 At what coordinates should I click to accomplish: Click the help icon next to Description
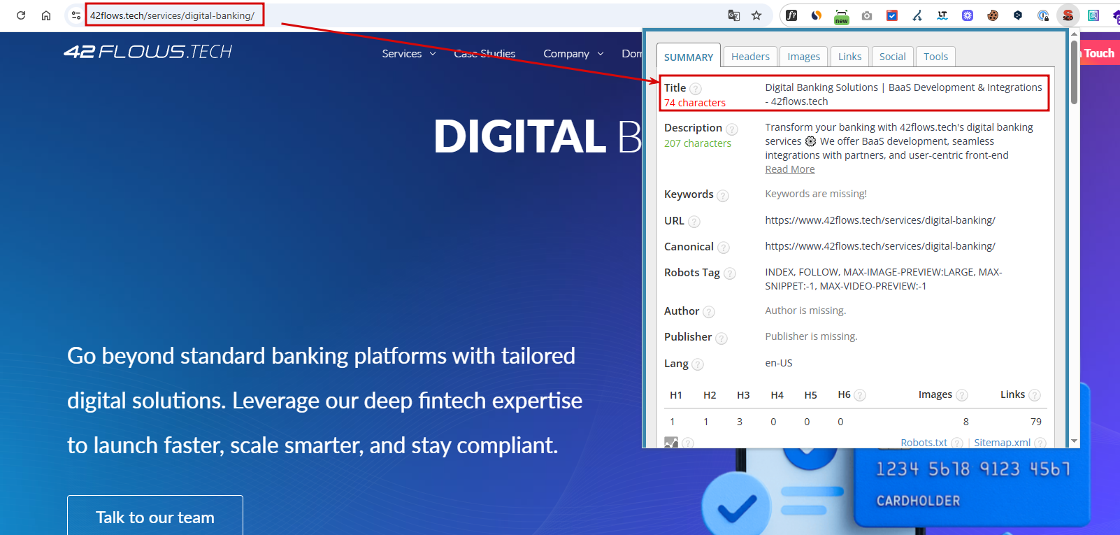pyautogui.click(x=732, y=129)
